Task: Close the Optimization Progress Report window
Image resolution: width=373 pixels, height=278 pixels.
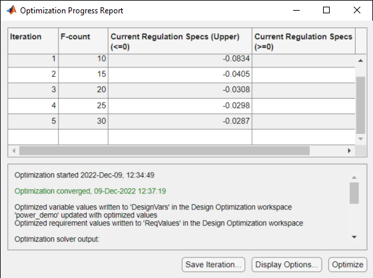Action: [357, 10]
